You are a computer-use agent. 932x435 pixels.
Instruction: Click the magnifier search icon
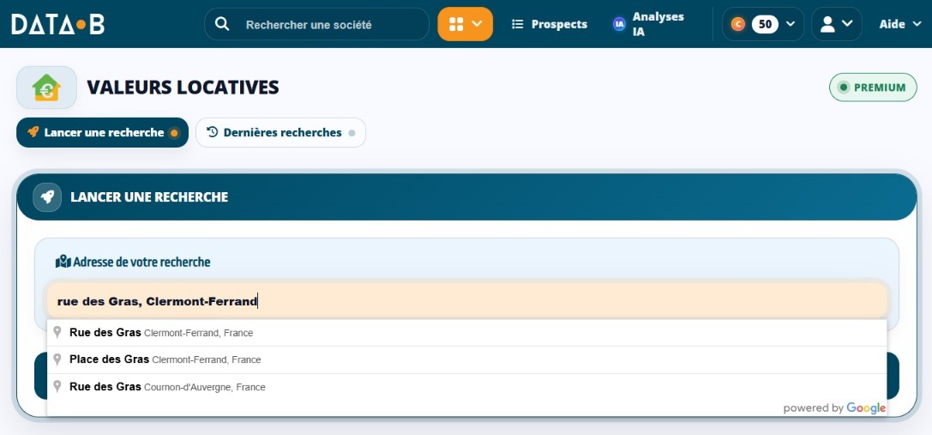[222, 24]
